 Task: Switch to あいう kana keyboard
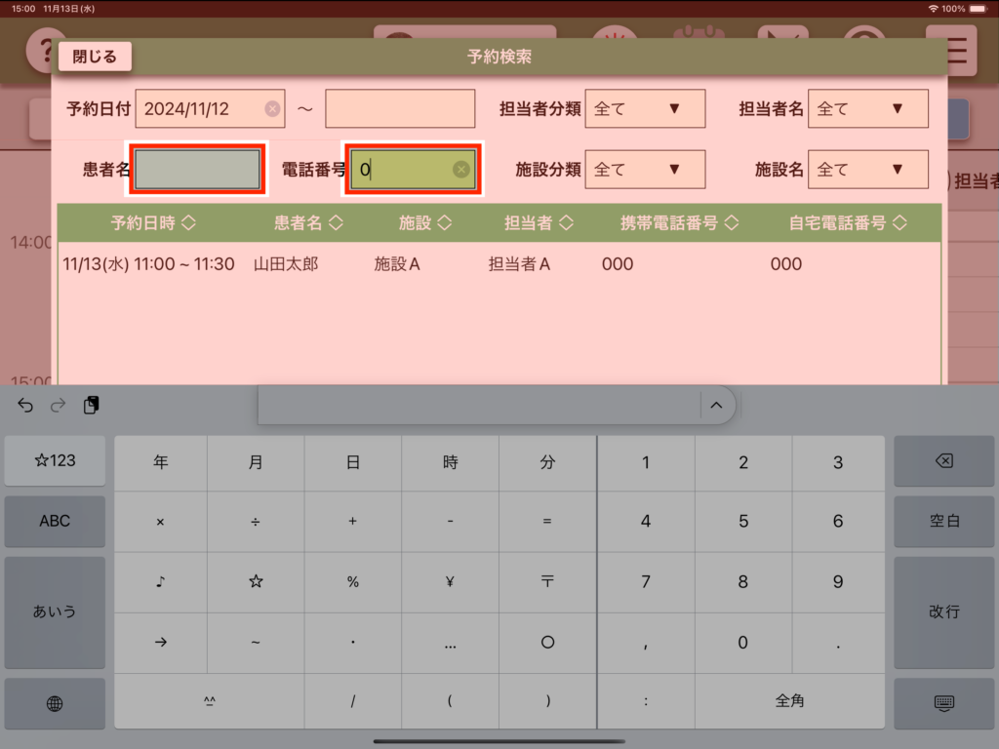55,611
